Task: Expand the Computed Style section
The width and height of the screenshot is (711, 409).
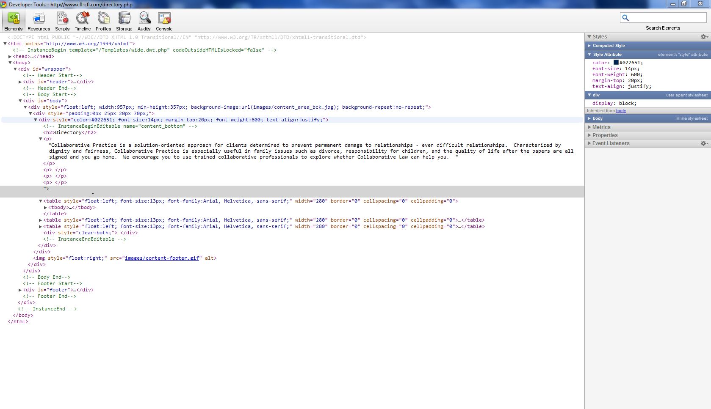Action: (589, 46)
